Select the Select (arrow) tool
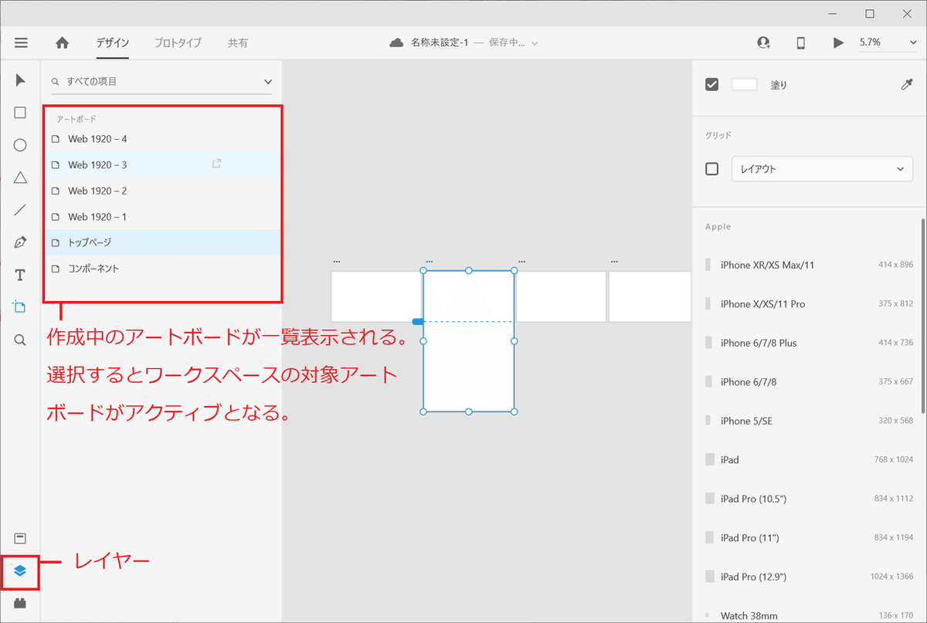 (20, 80)
